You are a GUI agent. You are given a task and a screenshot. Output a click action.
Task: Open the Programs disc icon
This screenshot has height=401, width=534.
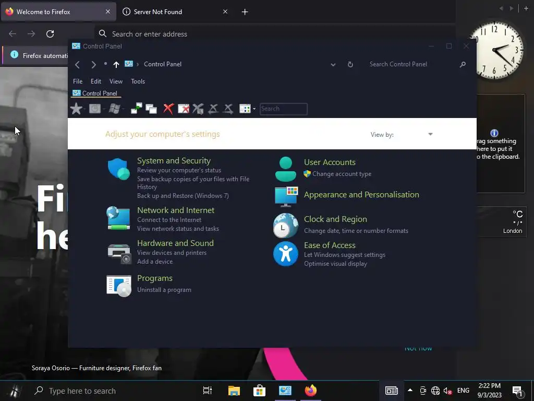pos(119,286)
